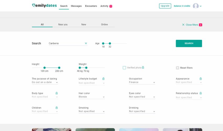This screenshot has width=223, height=131.
Task: Click the Lifestyle budget lock icon
Action: click(x=104, y=79)
